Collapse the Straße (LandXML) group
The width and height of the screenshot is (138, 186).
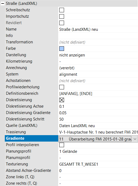click(x=2, y=3)
